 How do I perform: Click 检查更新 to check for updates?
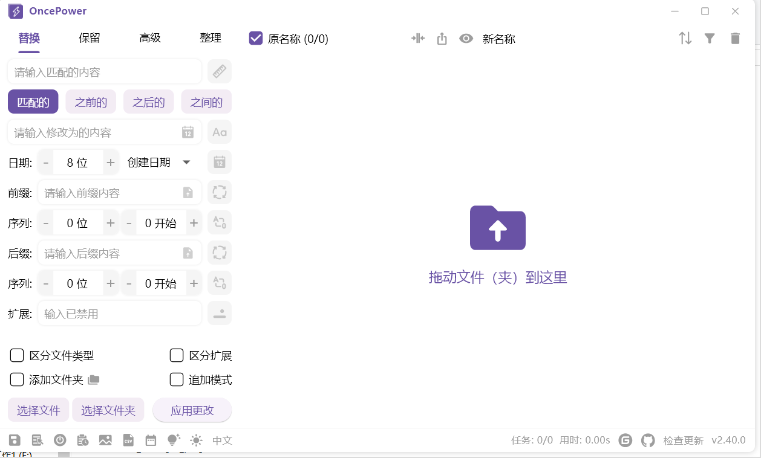(683, 440)
